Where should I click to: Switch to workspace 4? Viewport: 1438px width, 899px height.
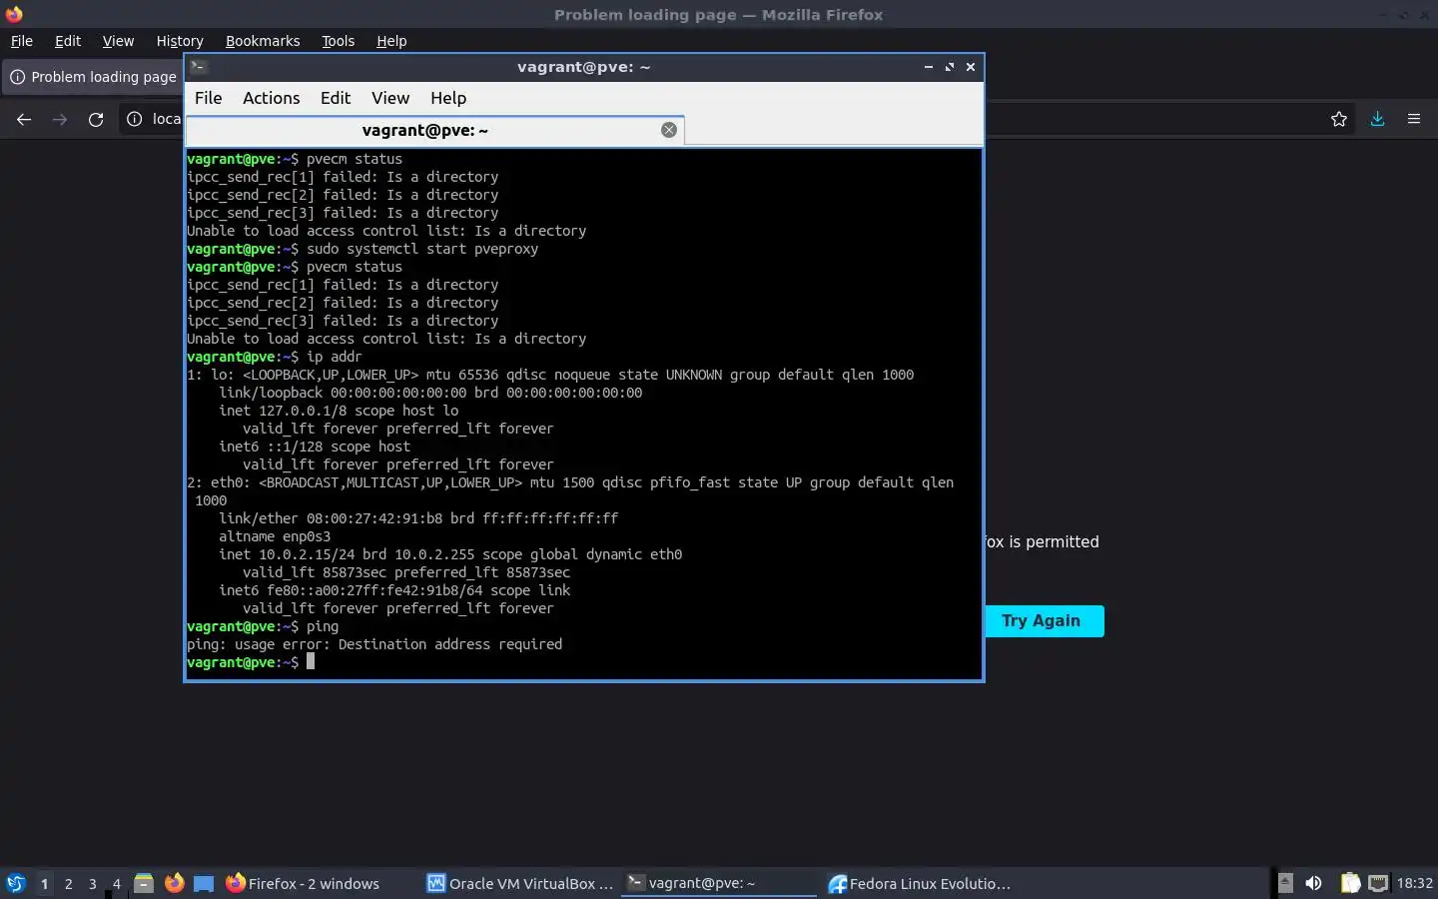[117, 883]
